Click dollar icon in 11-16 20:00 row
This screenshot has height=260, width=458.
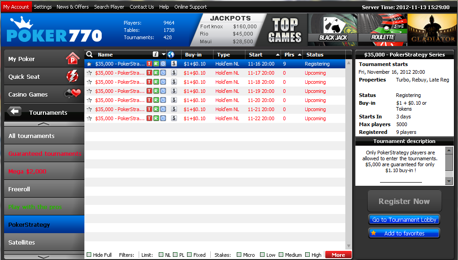click(174, 64)
